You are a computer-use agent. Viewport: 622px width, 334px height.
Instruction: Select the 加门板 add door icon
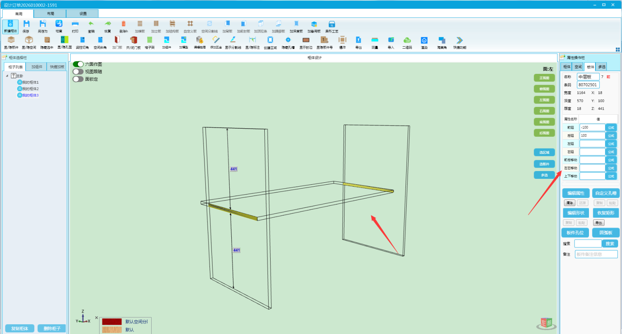(117, 42)
